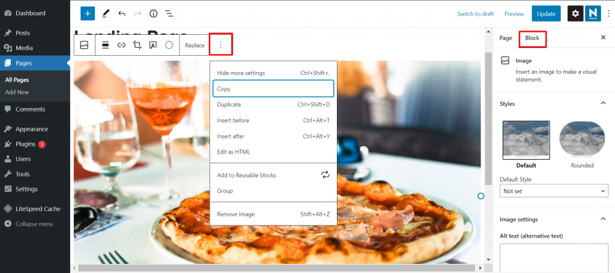Collapse the Styles panel section
The image size is (615, 273).
(603, 103)
